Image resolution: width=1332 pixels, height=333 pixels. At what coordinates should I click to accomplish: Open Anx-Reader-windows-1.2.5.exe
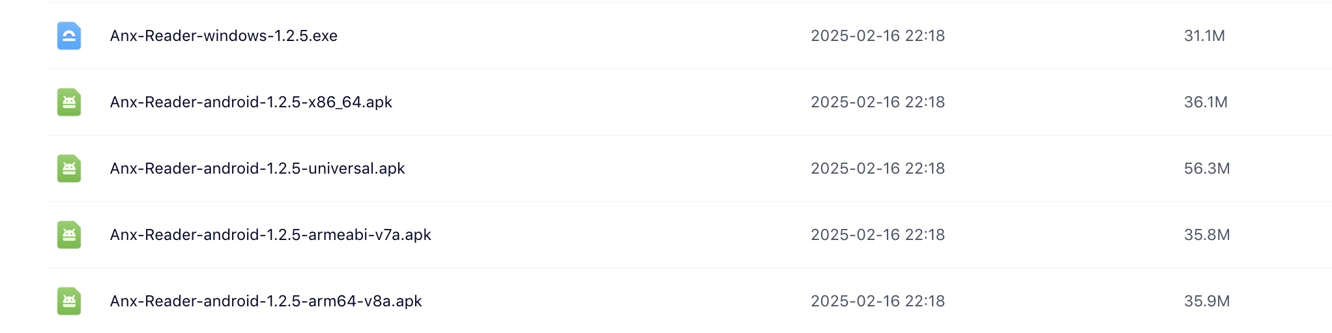(x=224, y=36)
